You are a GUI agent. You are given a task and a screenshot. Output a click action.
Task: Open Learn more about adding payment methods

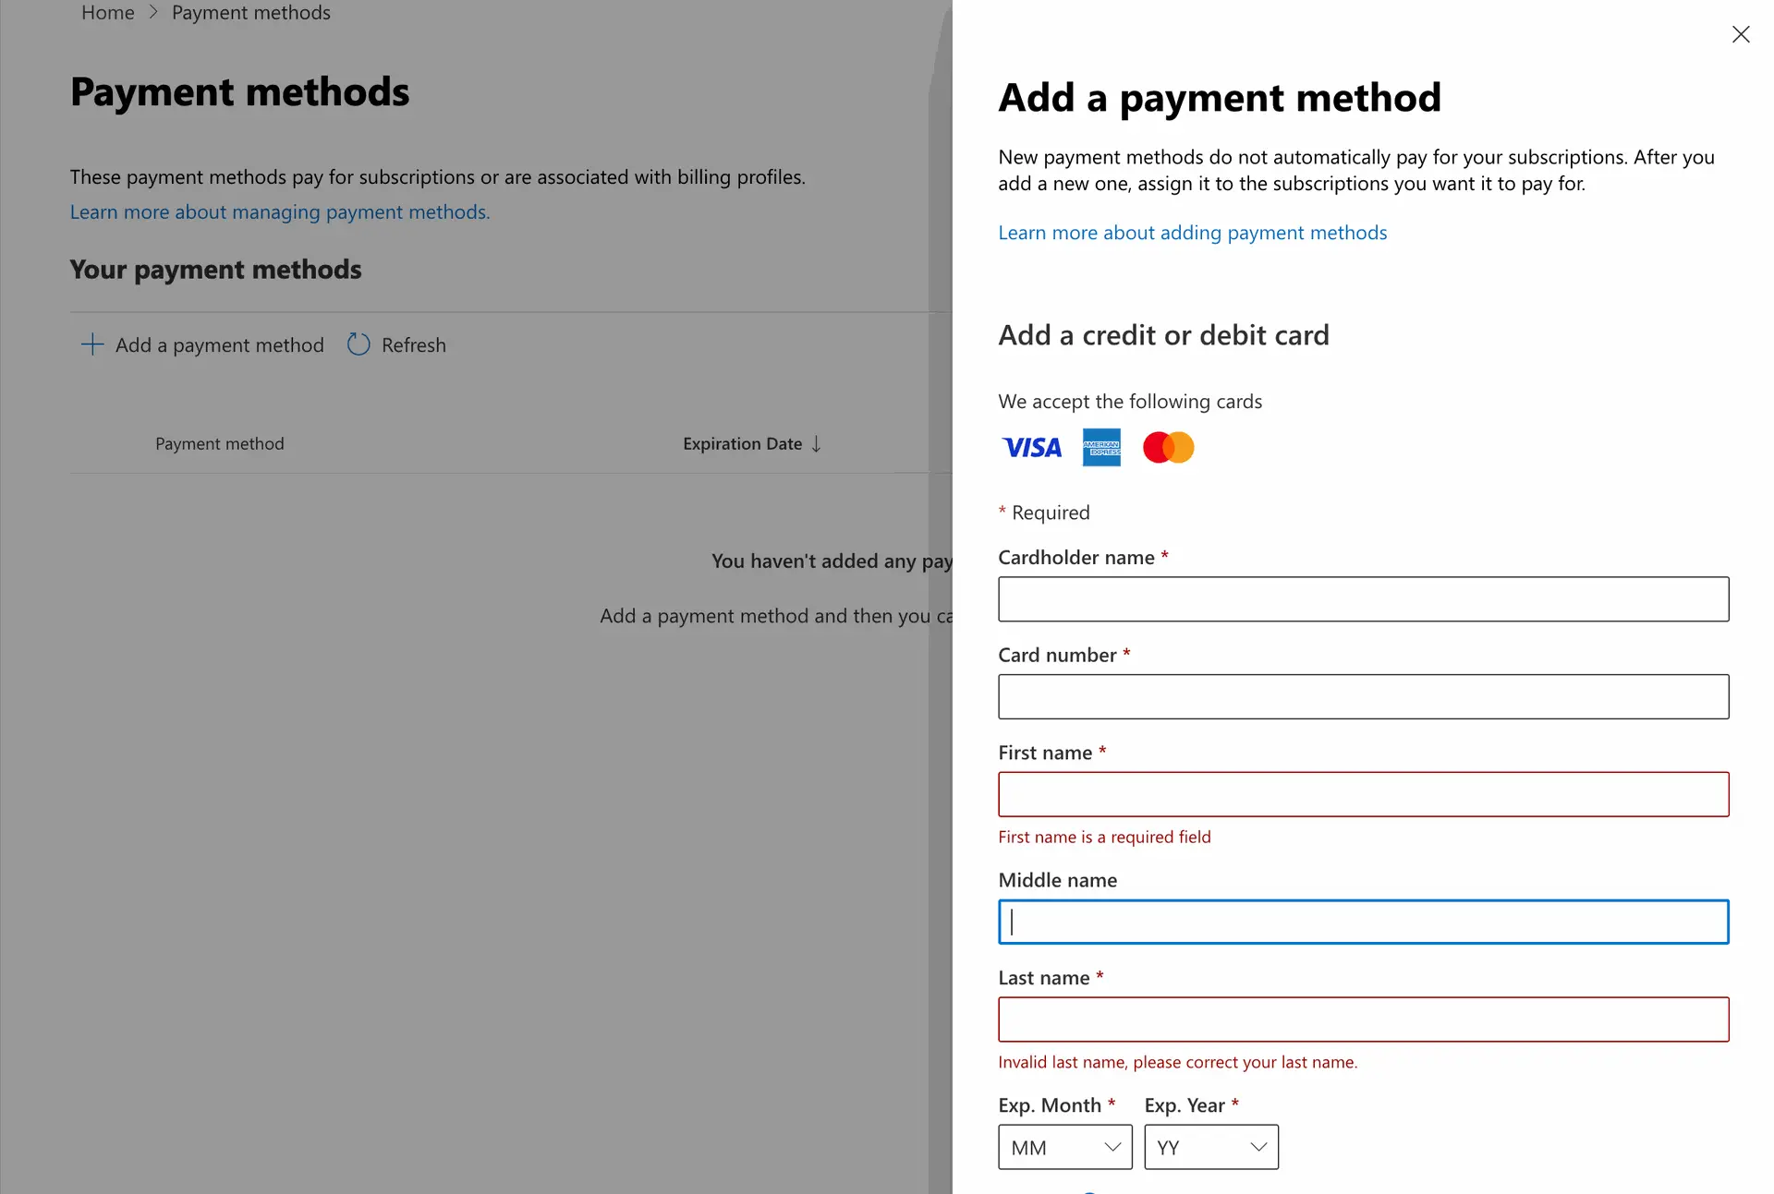tap(1192, 233)
